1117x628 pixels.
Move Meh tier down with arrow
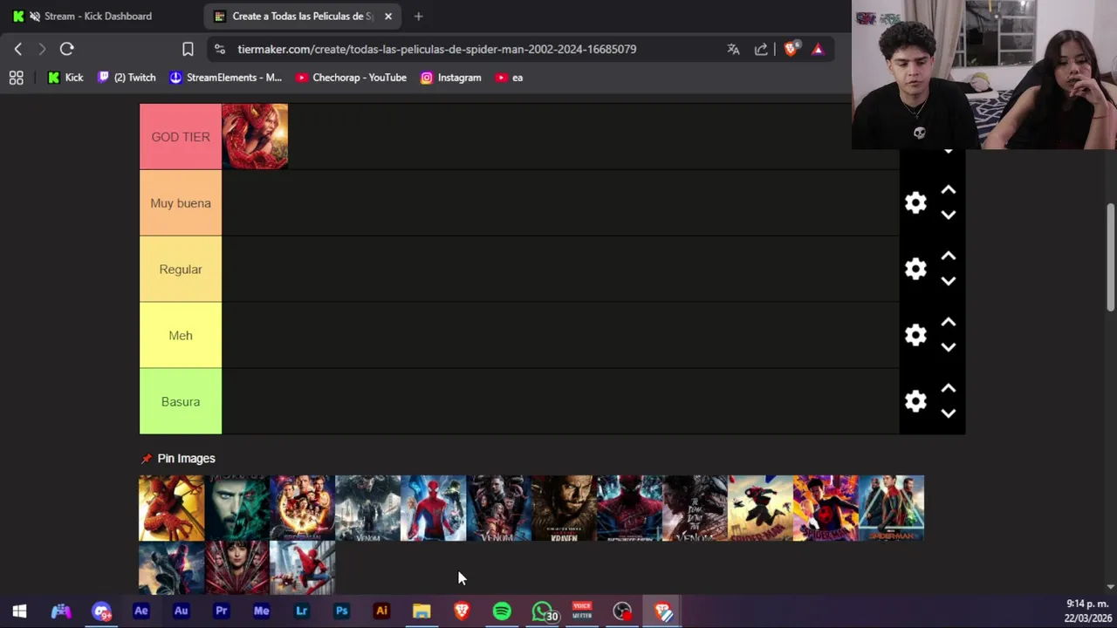[949, 347]
